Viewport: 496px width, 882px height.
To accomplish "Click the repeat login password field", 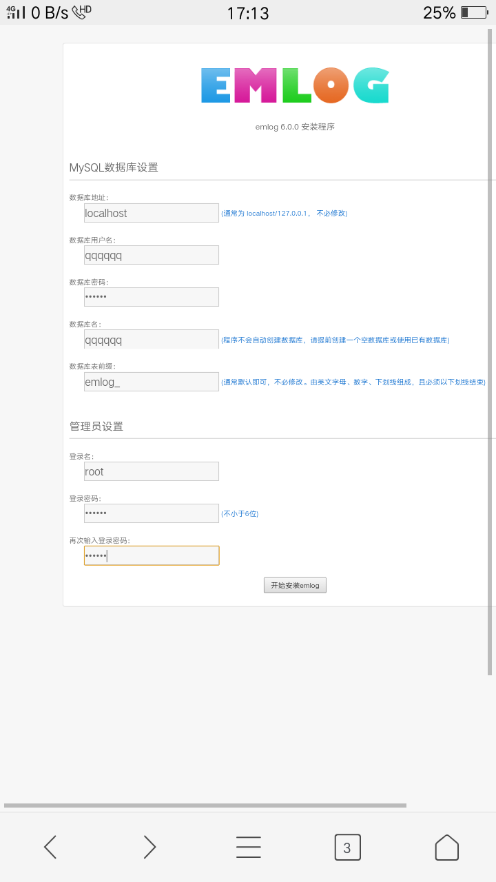I will 152,555.
